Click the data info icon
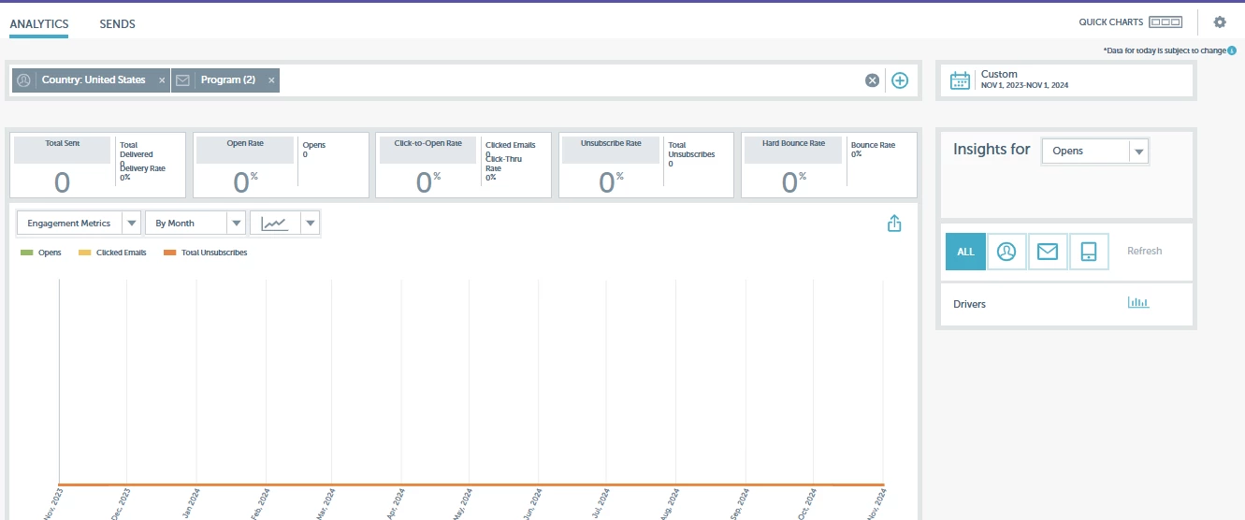 click(1232, 51)
